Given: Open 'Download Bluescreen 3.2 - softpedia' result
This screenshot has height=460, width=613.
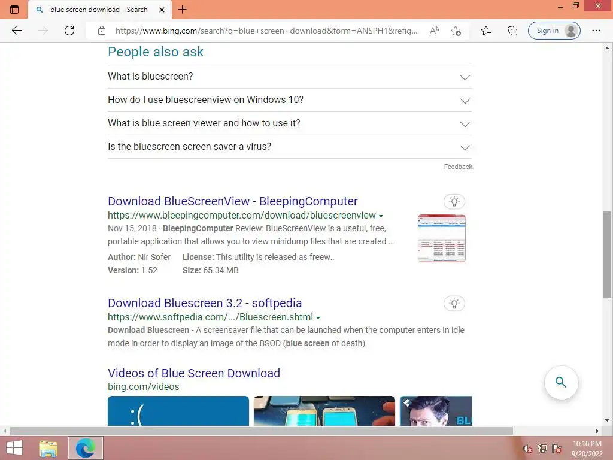Looking at the screenshot, I should 205,303.
